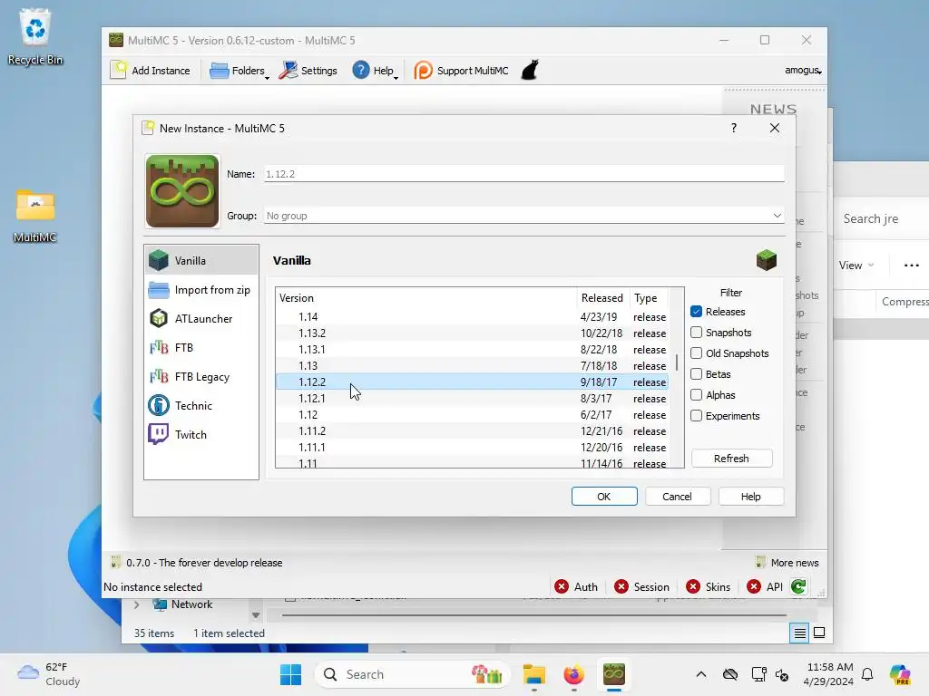The height and width of the screenshot is (696, 929).
Task: Open the amogus account dropdown
Action: click(803, 71)
